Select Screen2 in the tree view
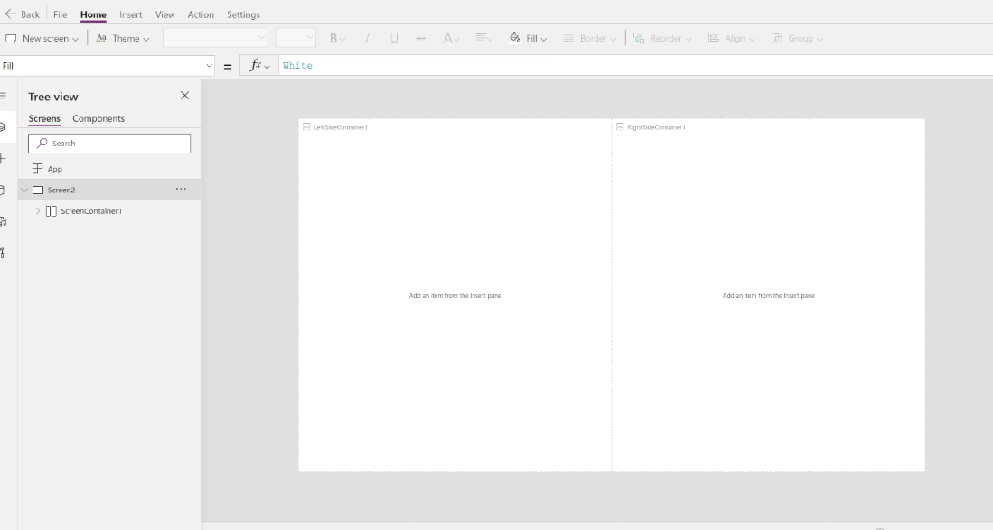The height and width of the screenshot is (530, 993). click(x=61, y=190)
